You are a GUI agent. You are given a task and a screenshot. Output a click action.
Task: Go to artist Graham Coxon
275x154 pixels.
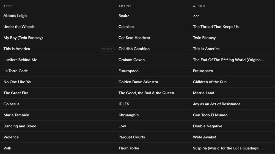tap(131, 60)
